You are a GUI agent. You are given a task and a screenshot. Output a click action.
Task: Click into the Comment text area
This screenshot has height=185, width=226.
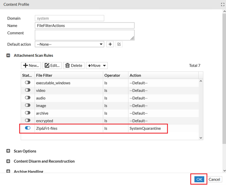coord(85,35)
